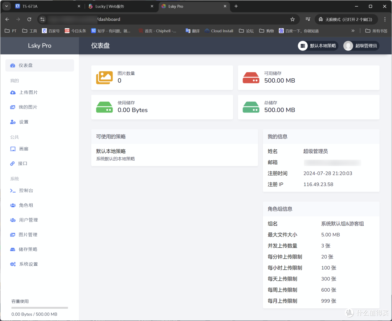Click the green 总储存 drive icon
The height and width of the screenshot is (321, 392).
click(251, 107)
